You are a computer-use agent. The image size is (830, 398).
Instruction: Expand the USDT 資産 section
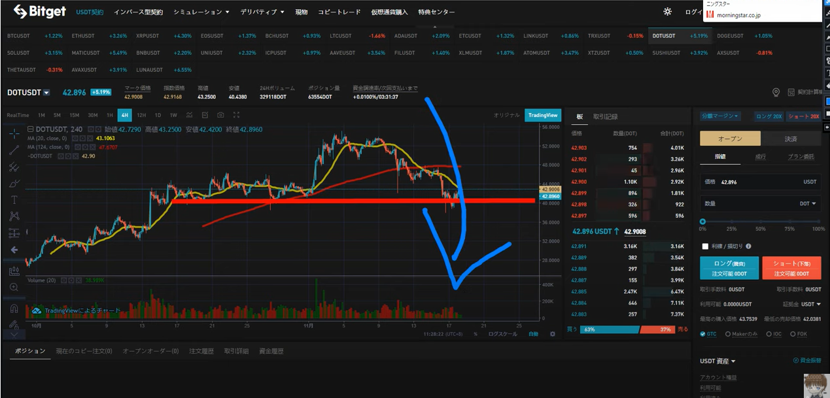[718, 361]
